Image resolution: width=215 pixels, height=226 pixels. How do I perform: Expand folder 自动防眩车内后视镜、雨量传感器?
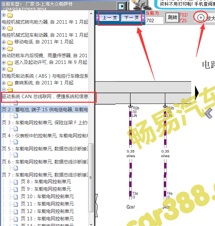[4, 49]
